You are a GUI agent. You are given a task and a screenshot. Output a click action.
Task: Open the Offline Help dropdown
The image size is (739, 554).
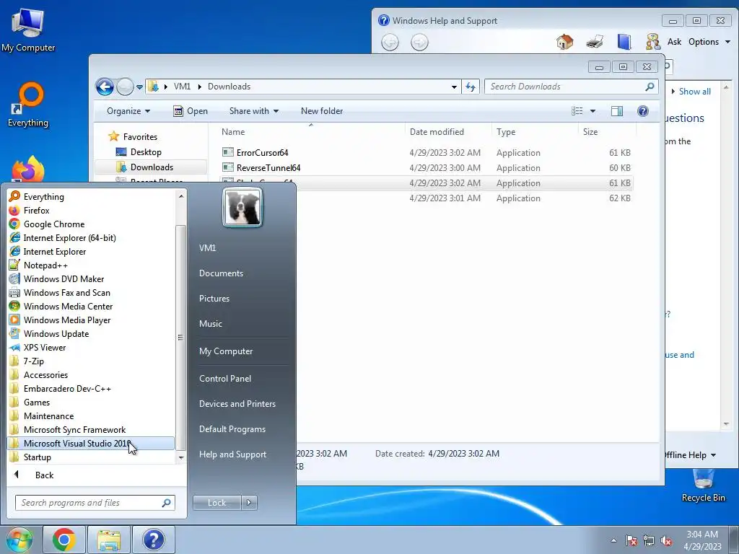[x=689, y=455]
